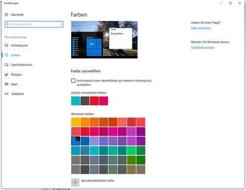The width and height of the screenshot is (246, 190).
Task: Click the plus icon for custom color
Action: click(75, 183)
